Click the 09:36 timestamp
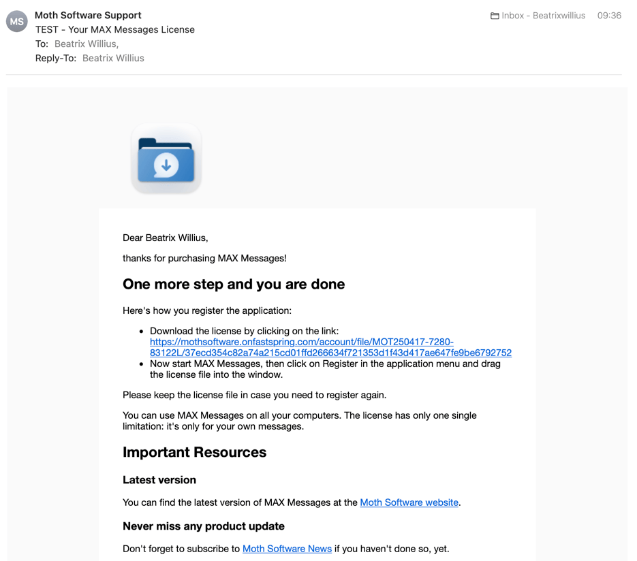This screenshot has width=637, height=561. tap(609, 16)
